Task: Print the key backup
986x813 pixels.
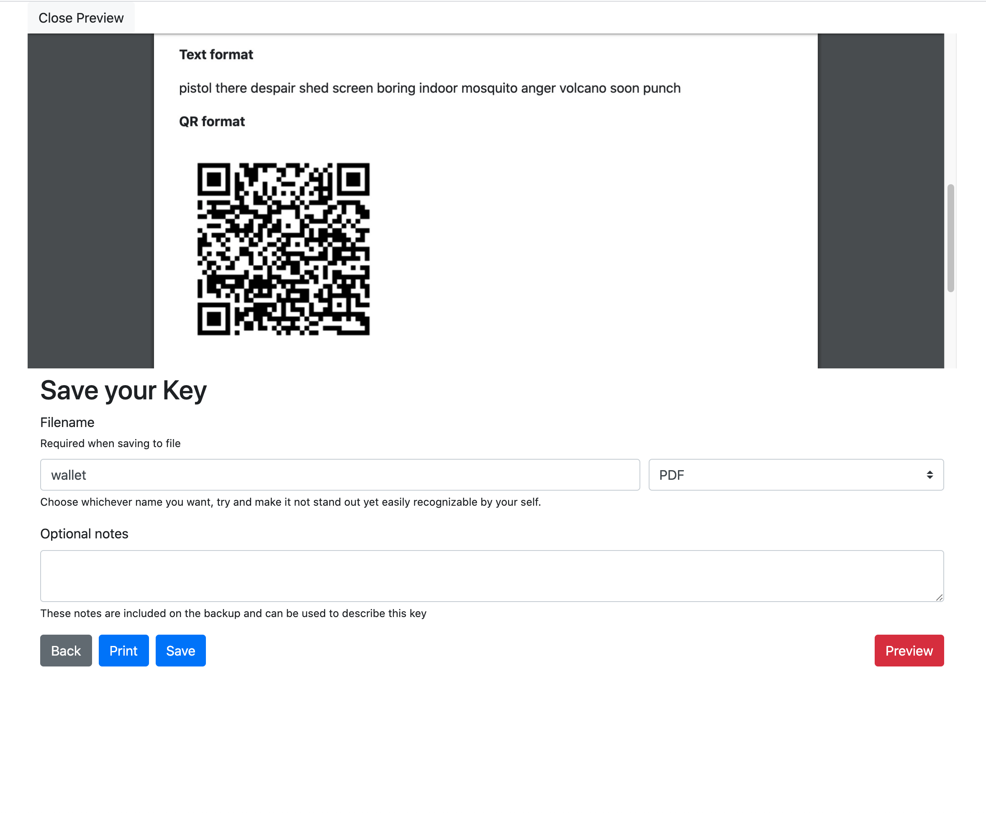Action: pyautogui.click(x=123, y=651)
